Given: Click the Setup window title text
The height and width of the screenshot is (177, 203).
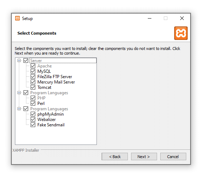Looking at the screenshot, I should (x=27, y=19).
